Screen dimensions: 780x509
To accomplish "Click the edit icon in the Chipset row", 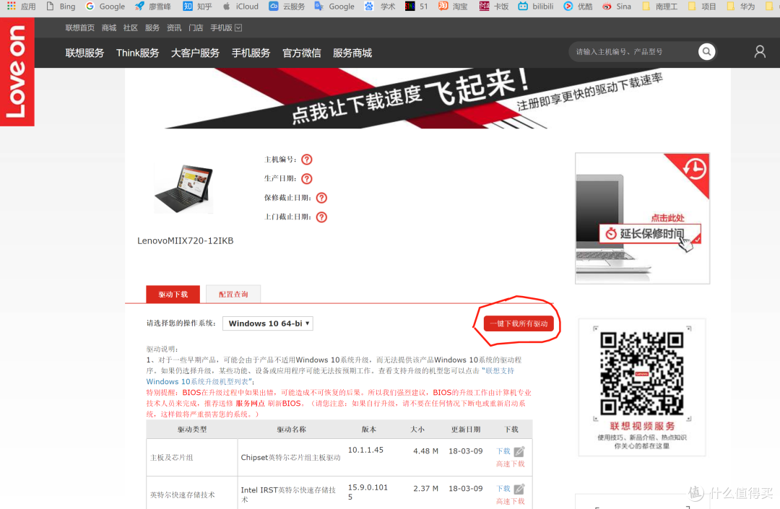I will coord(519,451).
